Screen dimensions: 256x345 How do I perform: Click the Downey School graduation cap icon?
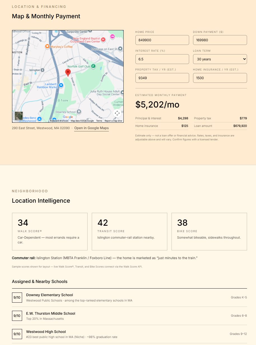(79, 112)
